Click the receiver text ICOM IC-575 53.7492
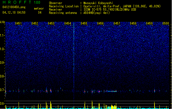The width and height of the screenshot is (172, 109). point(110,10)
